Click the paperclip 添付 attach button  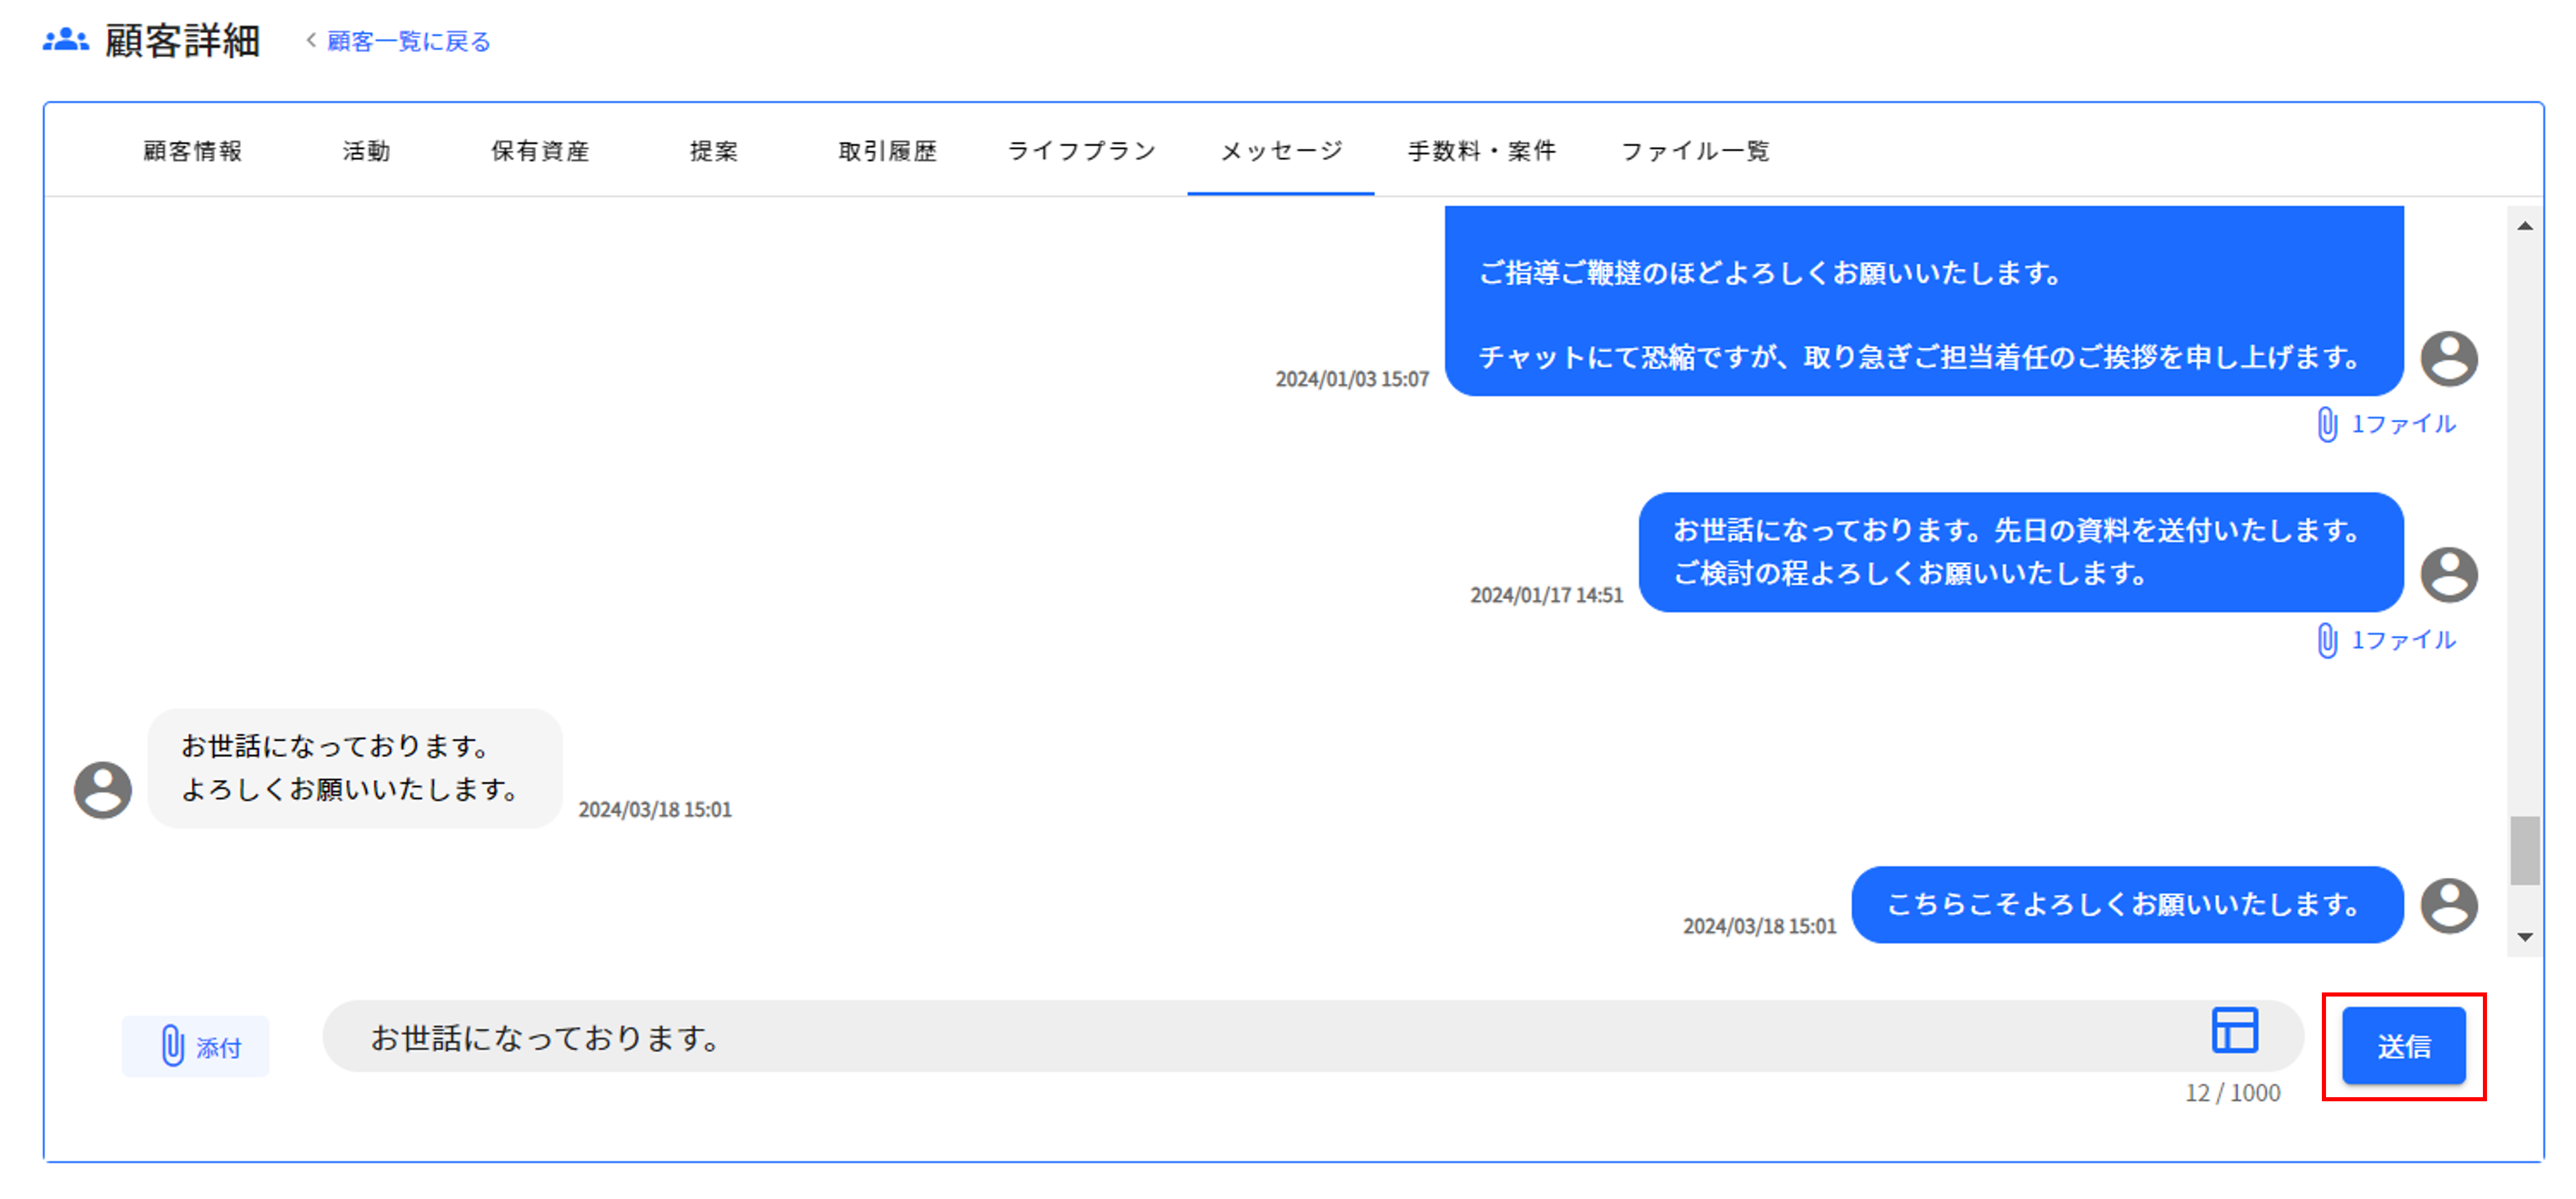click(196, 1046)
